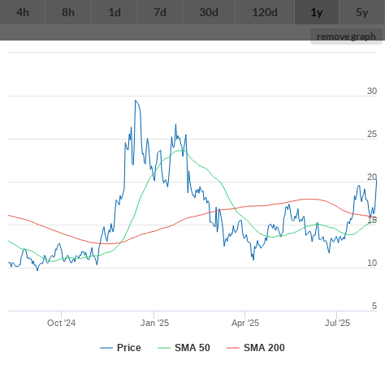This screenshot has height=369, width=385.
Task: Click the 10 price axis label
Action: (x=372, y=263)
